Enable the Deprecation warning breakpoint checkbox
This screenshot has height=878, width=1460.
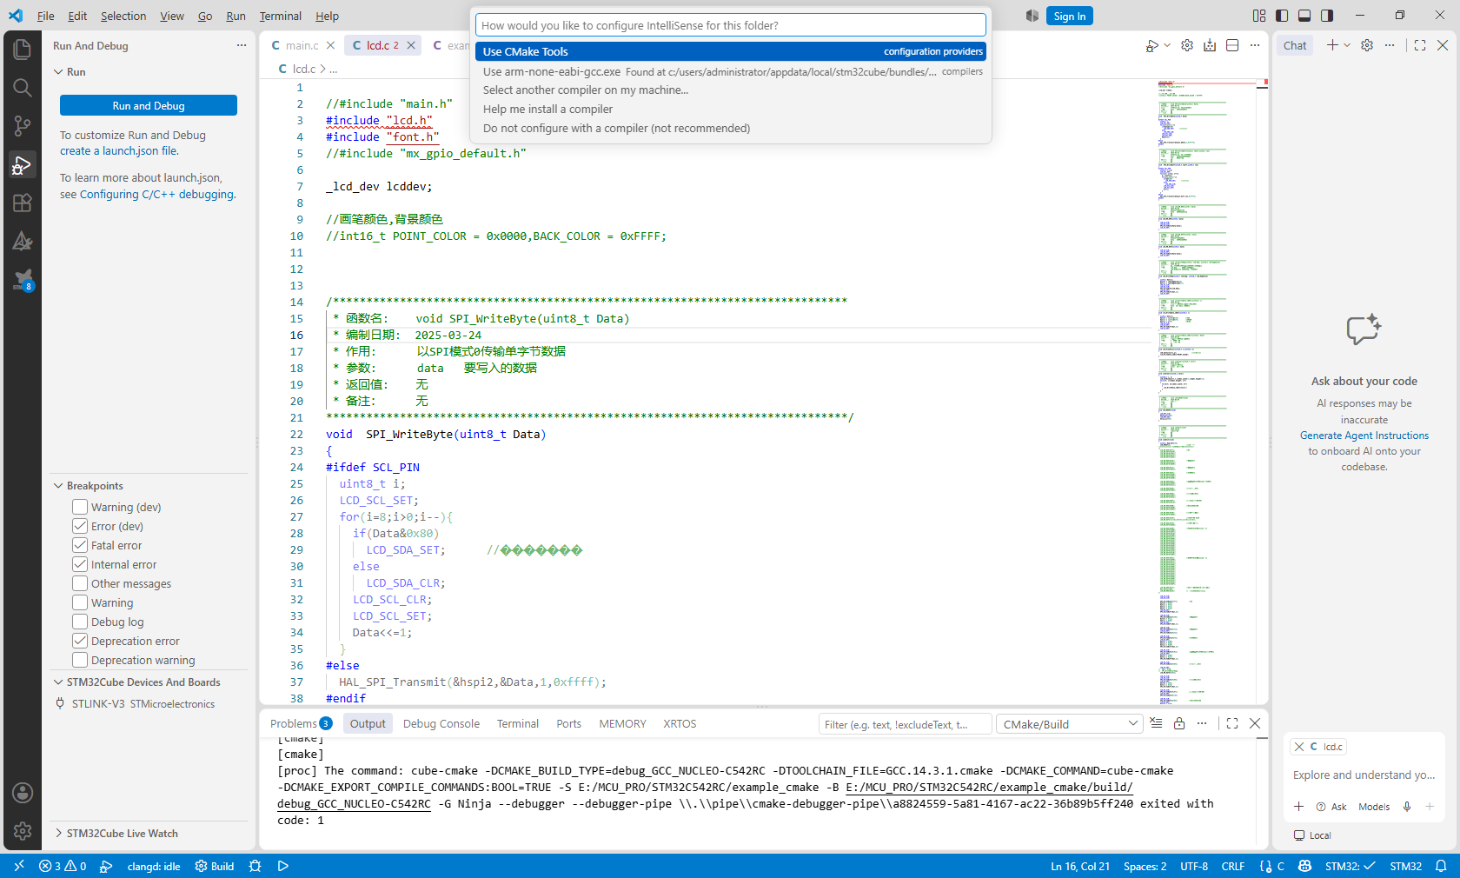click(x=80, y=660)
